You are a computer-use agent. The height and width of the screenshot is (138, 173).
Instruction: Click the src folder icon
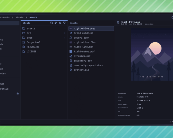click(x=24, y=33)
